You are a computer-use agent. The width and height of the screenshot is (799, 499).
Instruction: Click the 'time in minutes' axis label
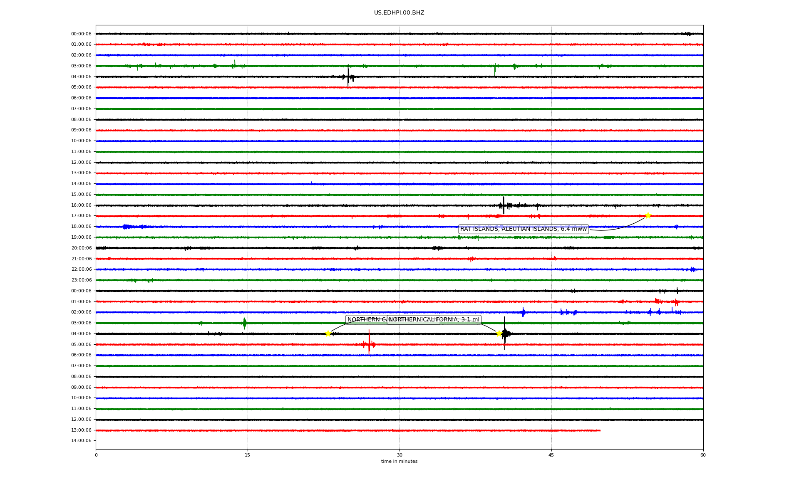399,462
